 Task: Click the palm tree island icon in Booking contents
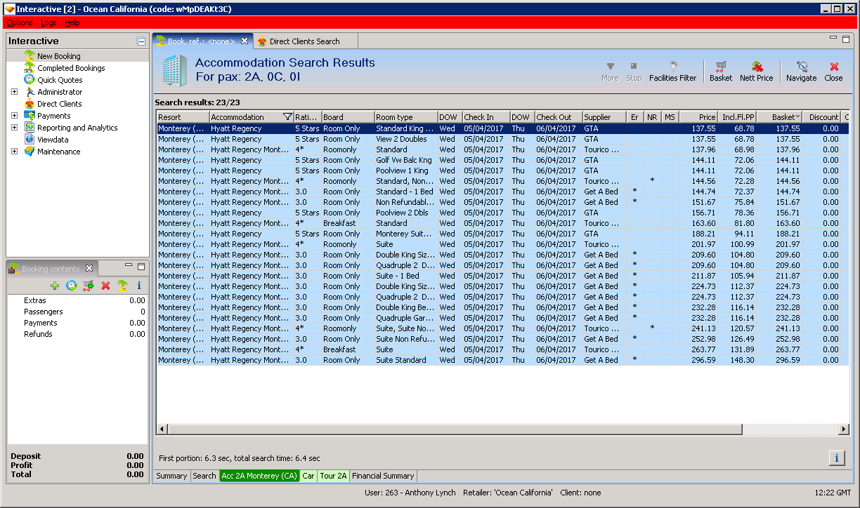tap(122, 286)
